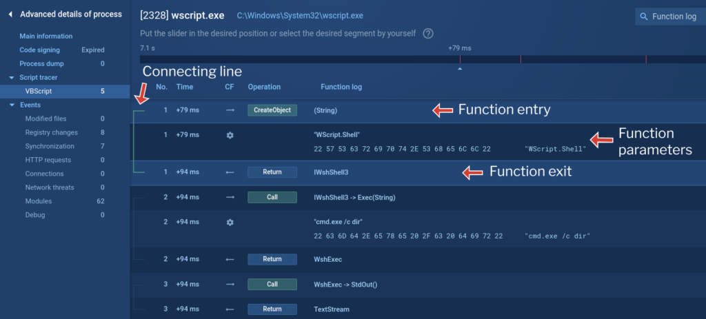
Task: Collapse the Events section
Action: point(11,105)
